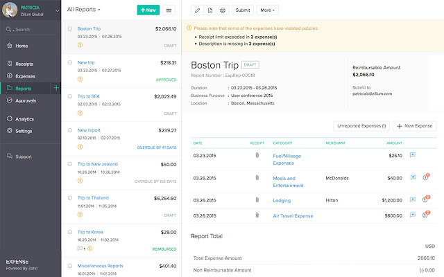This screenshot has height=277, width=444.
Task: Open the Trip to SFA report
Action: (x=89, y=96)
